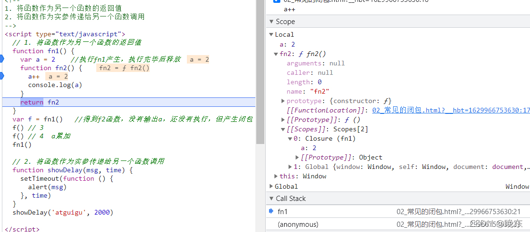
Task: Collapse the Call Stack section
Action: (271, 199)
